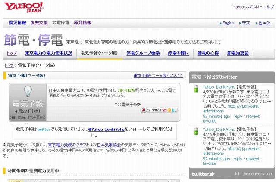276x182 pixels.
Task: Click 52 minutes ago on second tweet
Action: click(216, 159)
